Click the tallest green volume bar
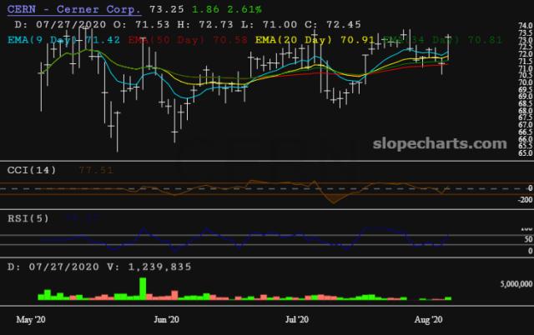Viewport: 534px width, 335px height. [143, 287]
